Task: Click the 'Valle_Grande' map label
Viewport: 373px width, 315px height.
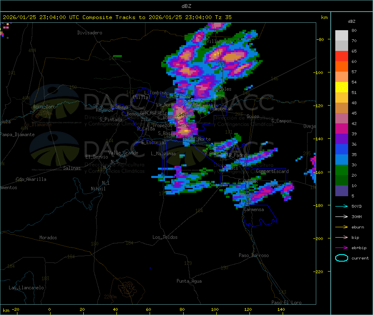Action: click(x=123, y=153)
